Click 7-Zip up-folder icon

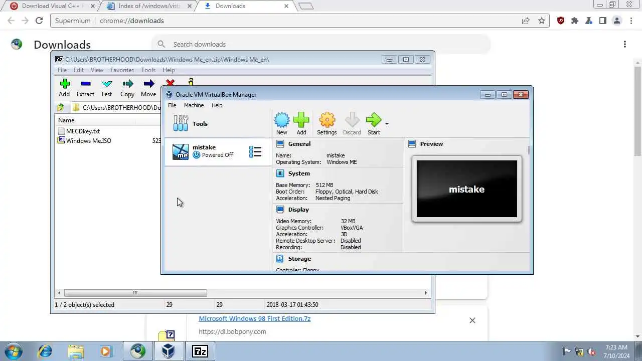point(61,107)
